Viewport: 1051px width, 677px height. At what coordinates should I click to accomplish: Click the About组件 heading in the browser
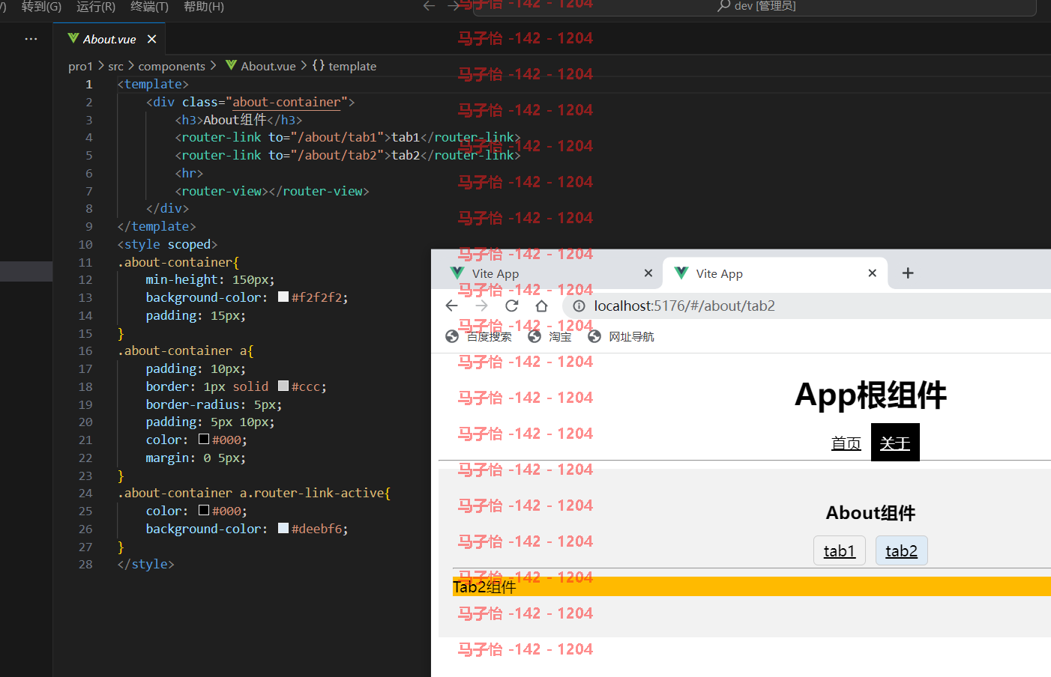(870, 513)
